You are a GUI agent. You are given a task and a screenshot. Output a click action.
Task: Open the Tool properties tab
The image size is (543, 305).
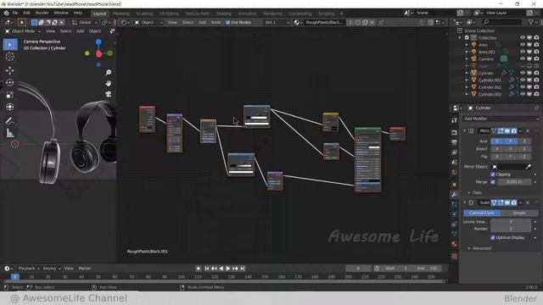[x=455, y=120]
